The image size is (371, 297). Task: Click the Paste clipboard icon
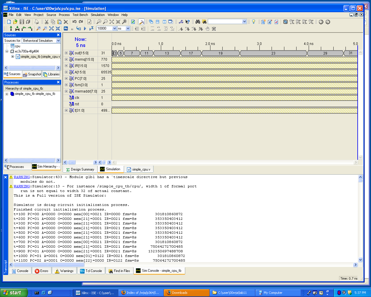59,22
